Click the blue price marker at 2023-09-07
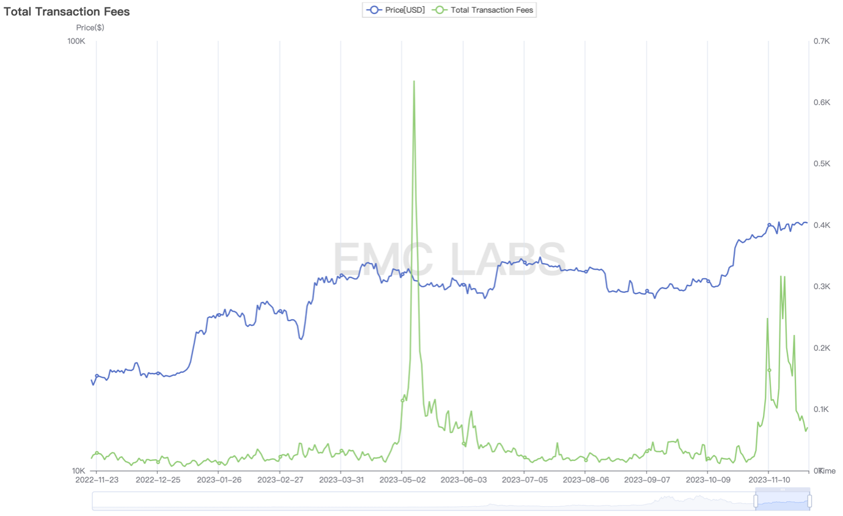This screenshot has width=843, height=516. pos(647,290)
